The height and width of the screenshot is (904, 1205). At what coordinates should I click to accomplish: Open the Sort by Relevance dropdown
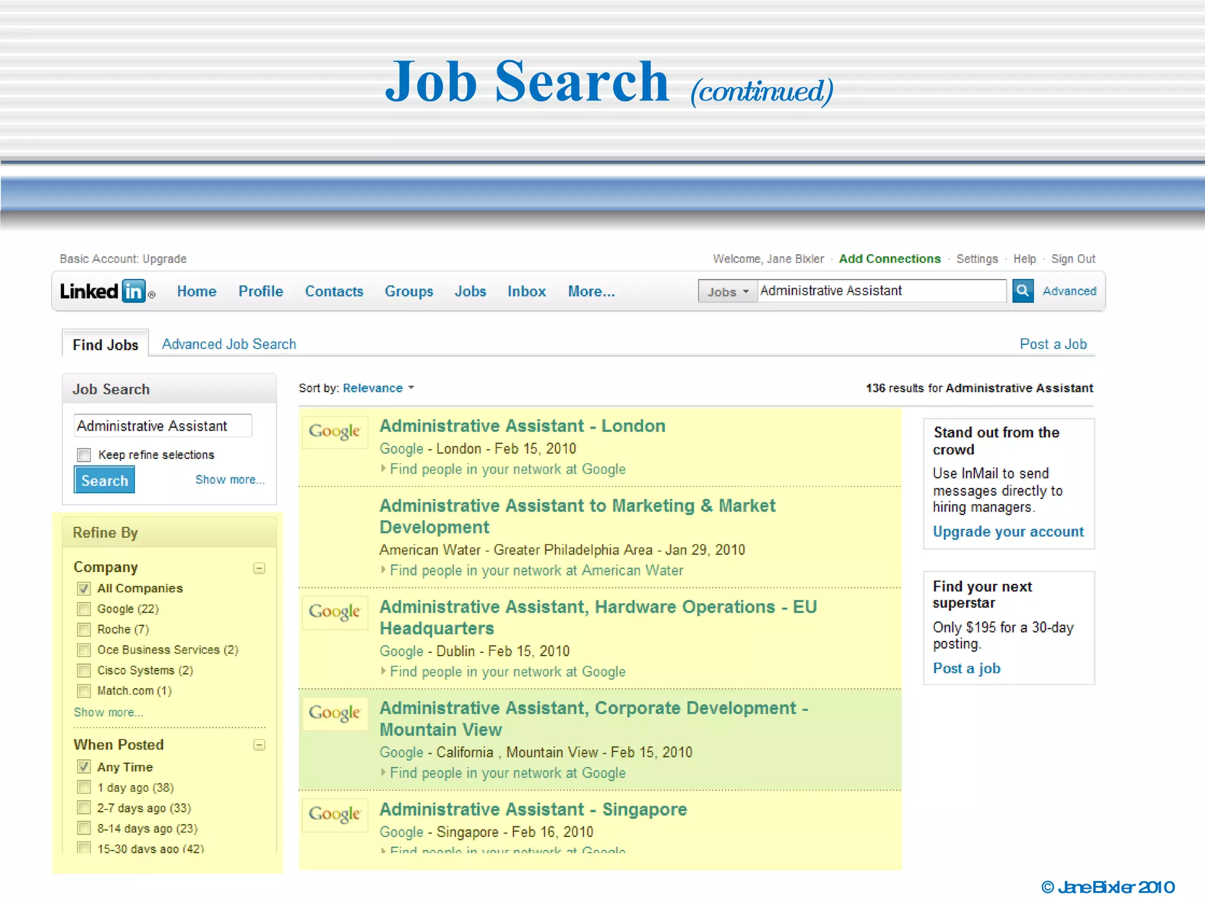pos(378,388)
